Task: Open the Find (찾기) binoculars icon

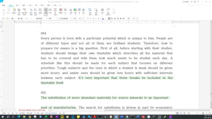Action: (x=102, y=11)
